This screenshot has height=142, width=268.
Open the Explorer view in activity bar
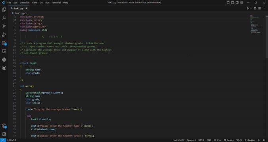[x=4, y=9]
